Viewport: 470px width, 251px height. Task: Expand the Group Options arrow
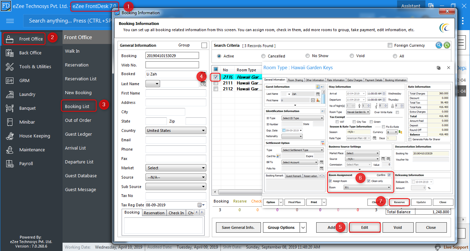(303, 227)
